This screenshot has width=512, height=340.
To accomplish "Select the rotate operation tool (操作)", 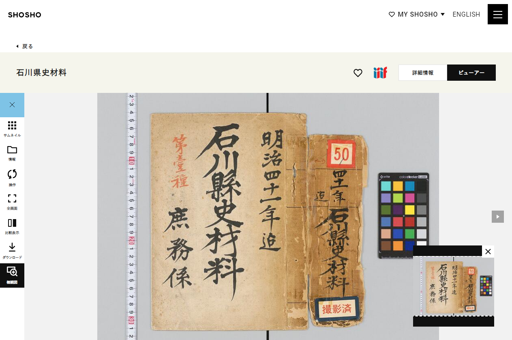I will (x=12, y=178).
